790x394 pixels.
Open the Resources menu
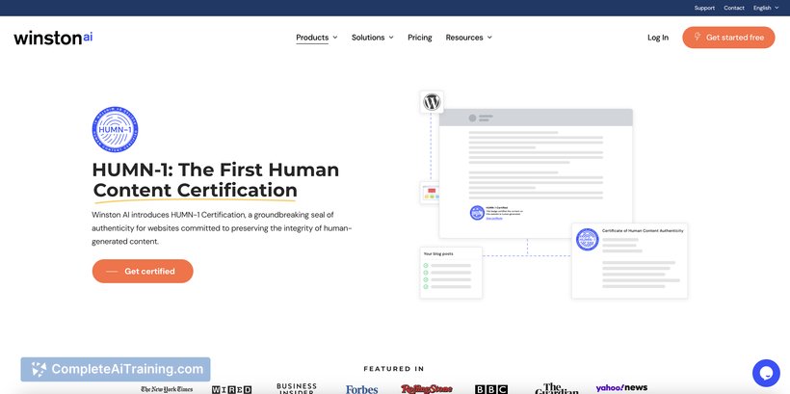(x=464, y=38)
